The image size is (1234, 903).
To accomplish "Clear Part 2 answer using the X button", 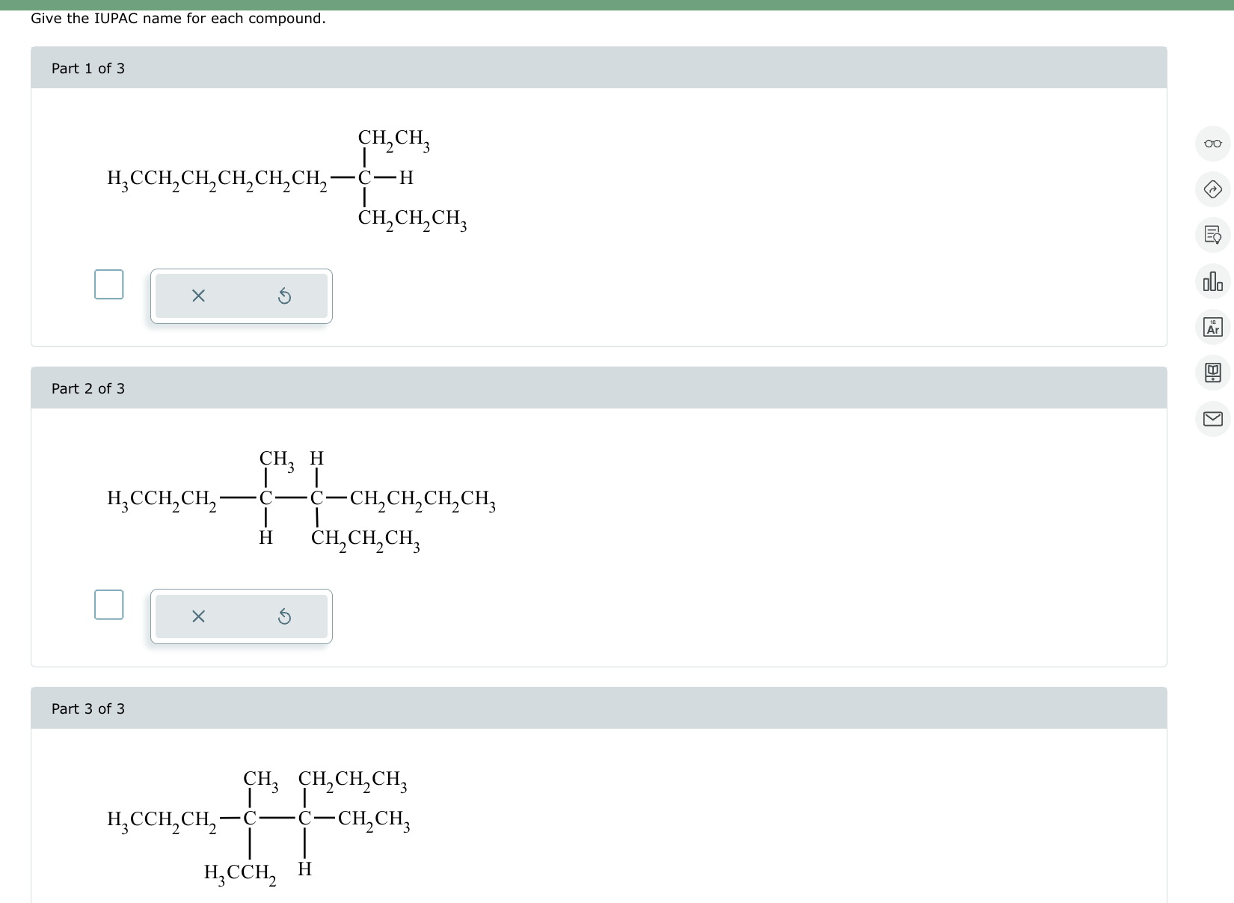I will (x=197, y=616).
